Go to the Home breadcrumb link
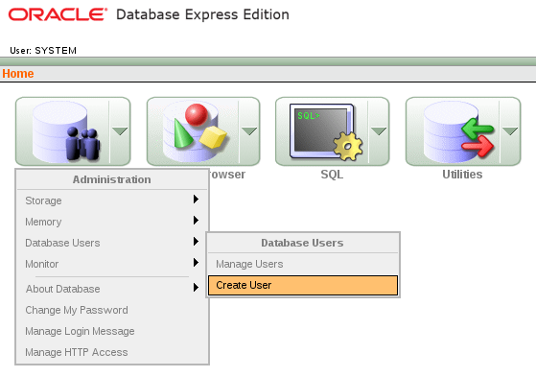This screenshot has width=536, height=377. point(18,74)
